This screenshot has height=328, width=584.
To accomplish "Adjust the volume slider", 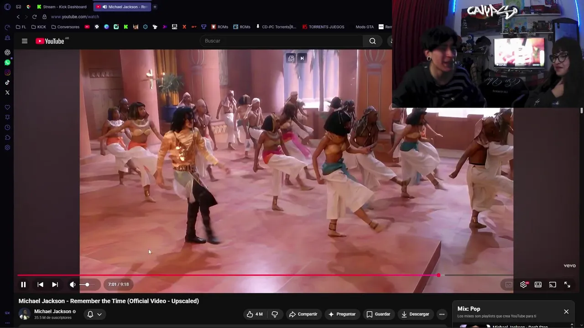I will [x=87, y=285].
